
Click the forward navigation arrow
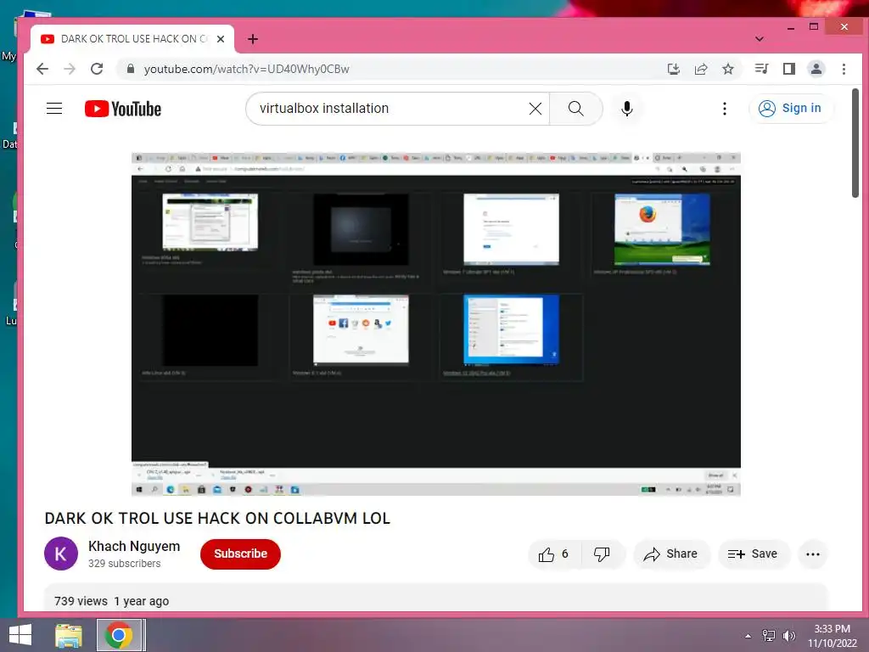(x=70, y=69)
